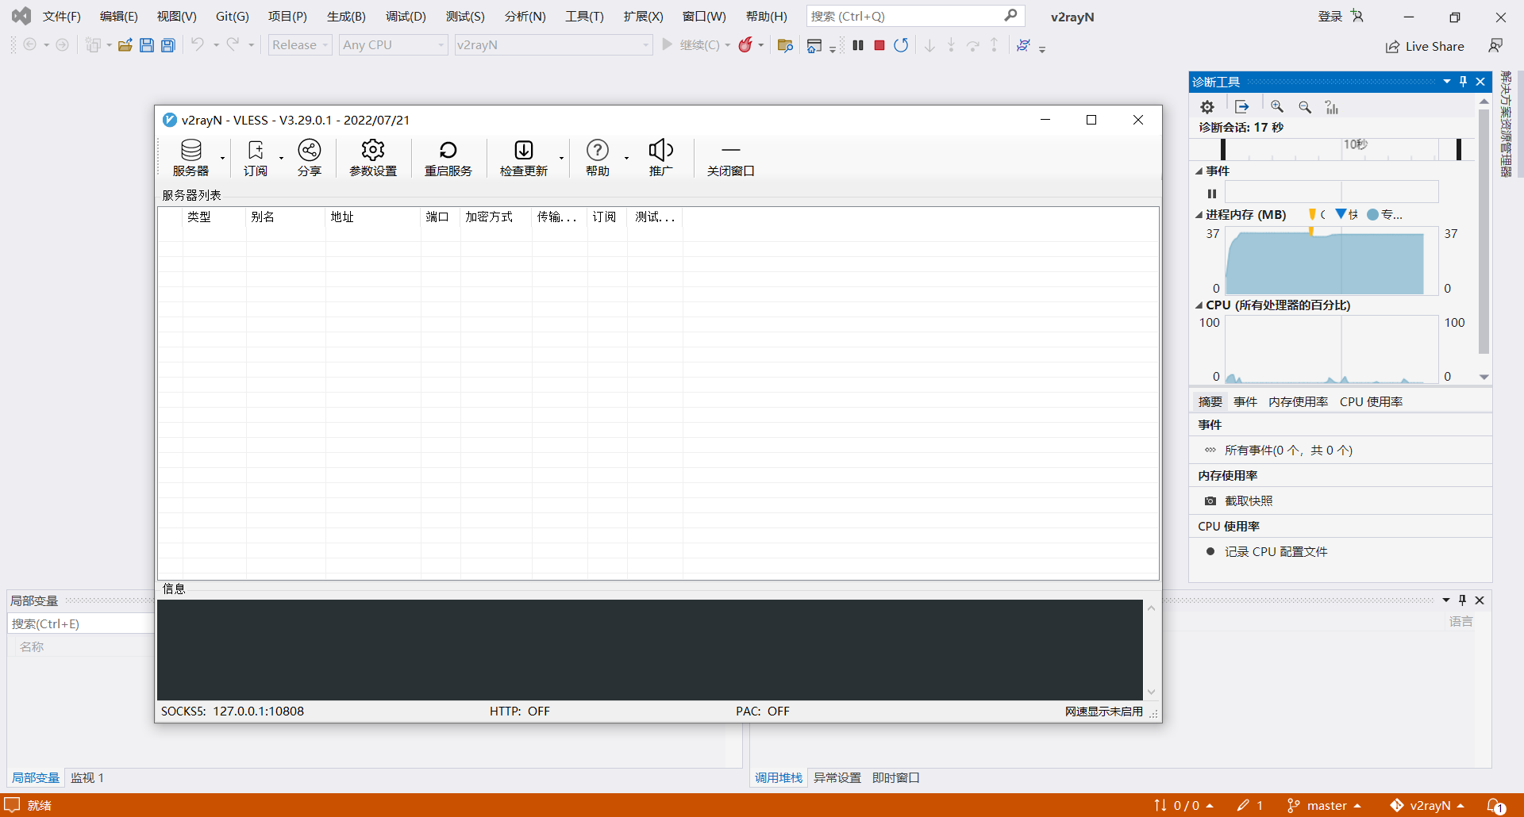Stop debugging with the red square
Screen dimensions: 1524x817
(879, 45)
